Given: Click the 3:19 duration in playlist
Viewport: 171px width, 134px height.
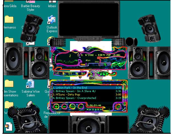Looking at the screenshot, I should click(x=118, y=98).
